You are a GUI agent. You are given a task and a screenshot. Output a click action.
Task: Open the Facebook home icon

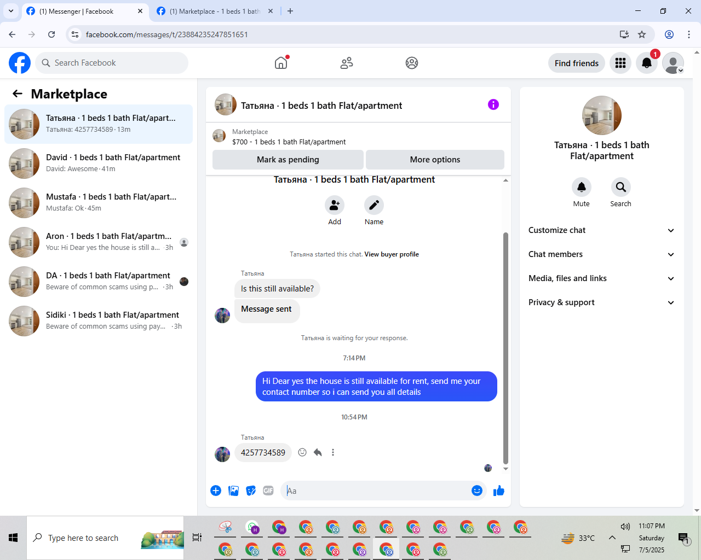coord(281,63)
